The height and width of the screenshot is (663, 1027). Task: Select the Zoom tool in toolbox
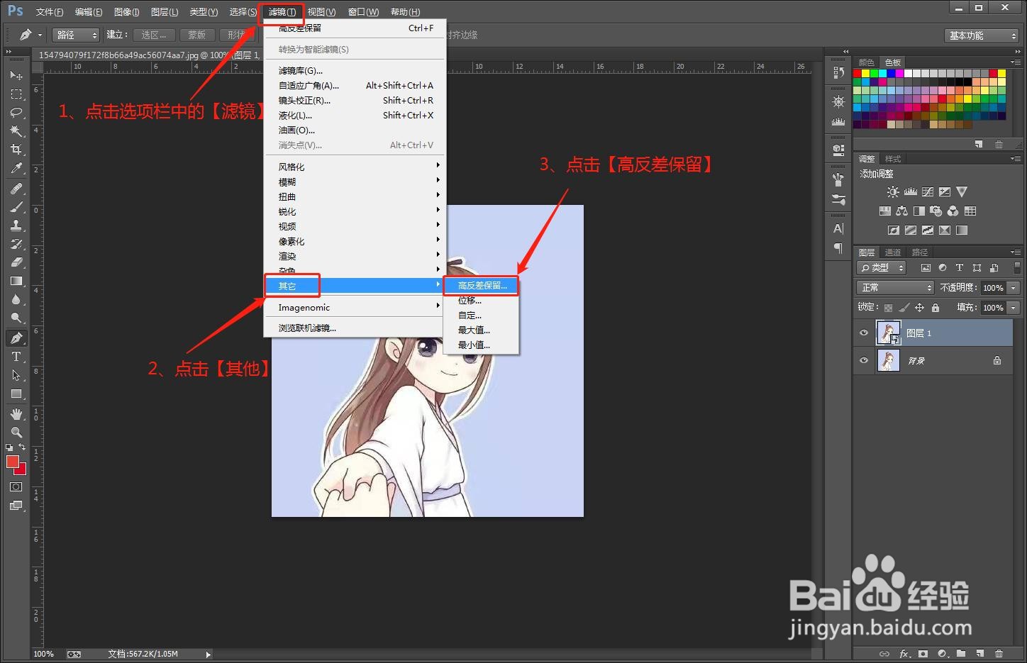point(16,432)
